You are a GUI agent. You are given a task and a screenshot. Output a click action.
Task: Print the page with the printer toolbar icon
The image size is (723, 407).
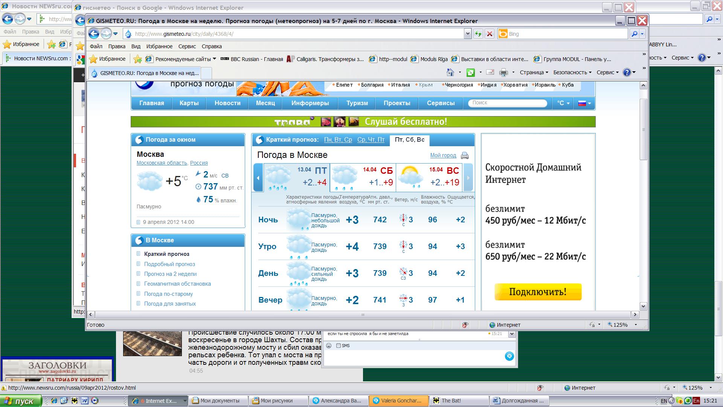point(503,72)
